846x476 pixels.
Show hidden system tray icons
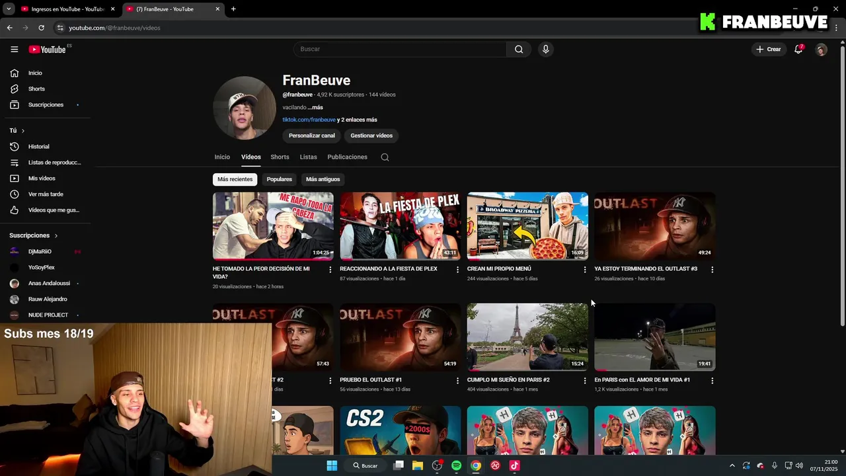pyautogui.click(x=732, y=465)
